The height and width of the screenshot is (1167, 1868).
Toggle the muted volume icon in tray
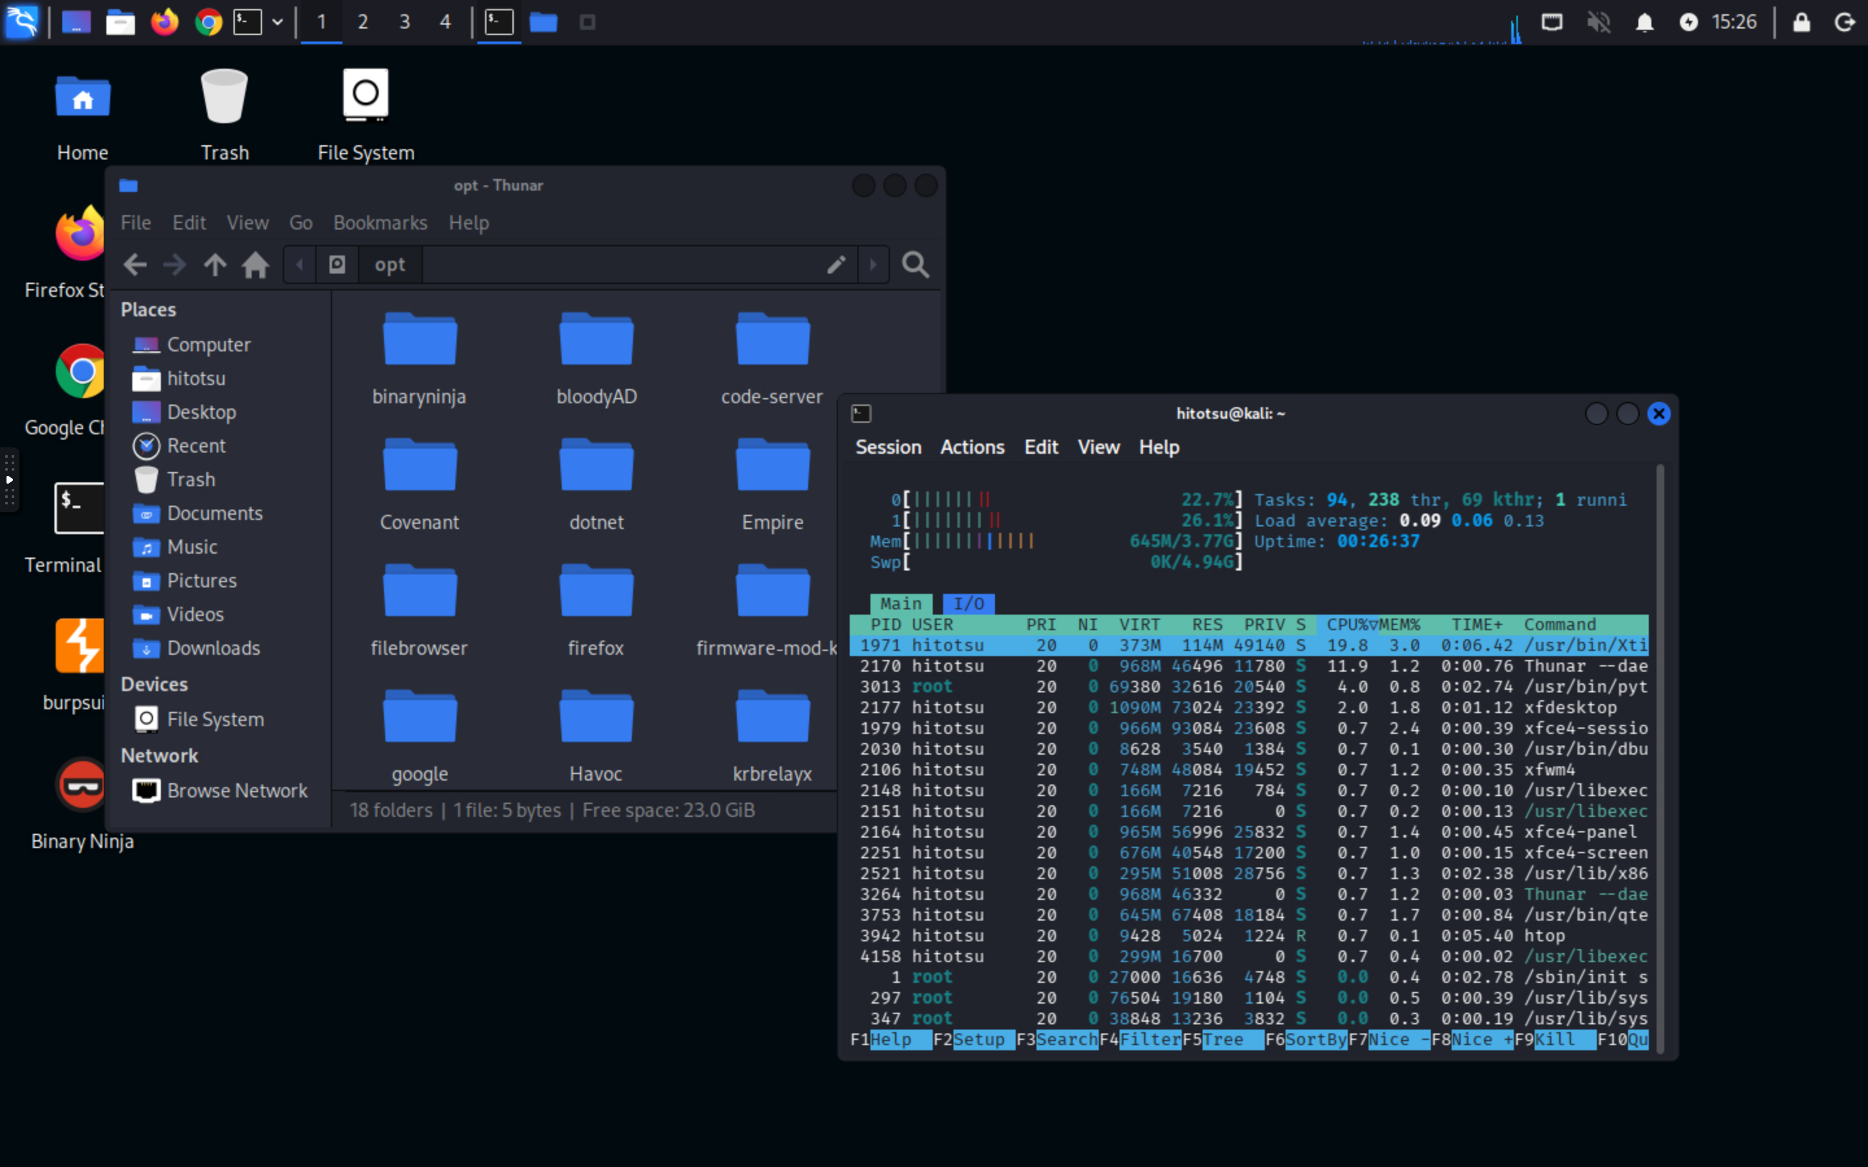1599,21
